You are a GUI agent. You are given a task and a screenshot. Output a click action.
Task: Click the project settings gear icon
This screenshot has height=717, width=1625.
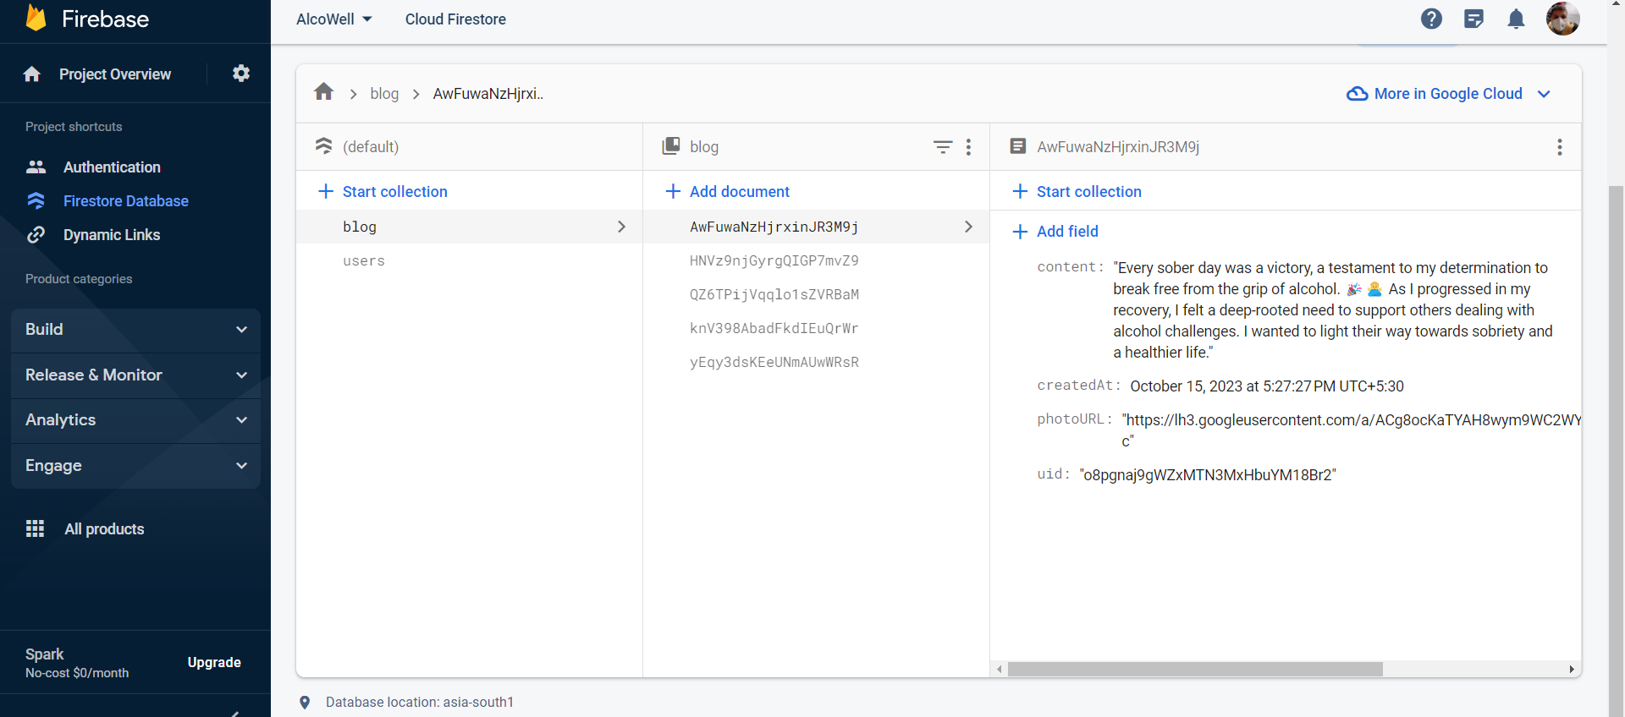[x=241, y=74]
